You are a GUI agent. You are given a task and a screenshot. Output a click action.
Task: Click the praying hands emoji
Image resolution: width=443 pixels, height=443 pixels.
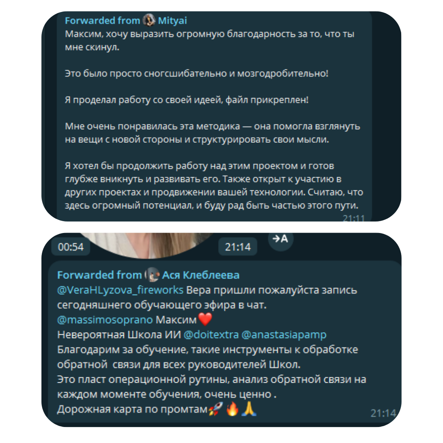coord(249,409)
